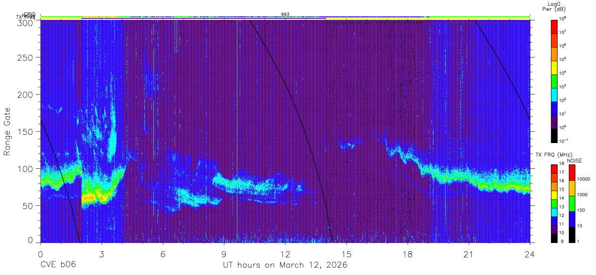
Task: Click the '993' CPID value above plot
Action: 285,15
